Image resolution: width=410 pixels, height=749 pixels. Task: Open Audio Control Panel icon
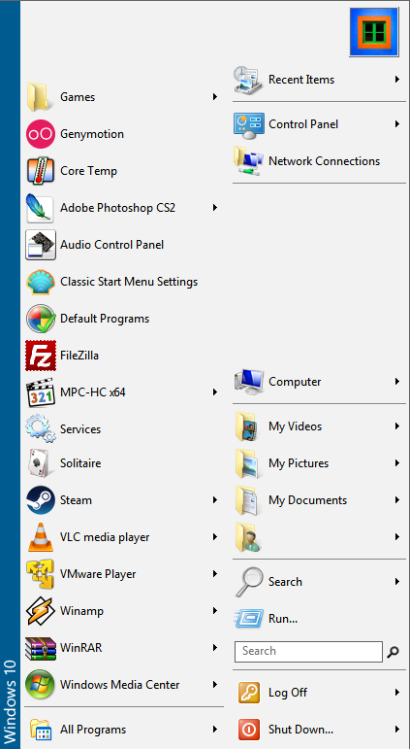[41, 245]
